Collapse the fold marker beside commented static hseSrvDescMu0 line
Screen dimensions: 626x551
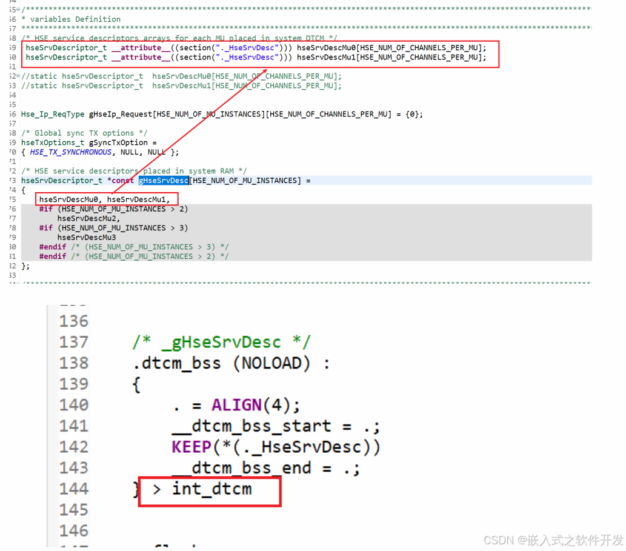coord(18,76)
